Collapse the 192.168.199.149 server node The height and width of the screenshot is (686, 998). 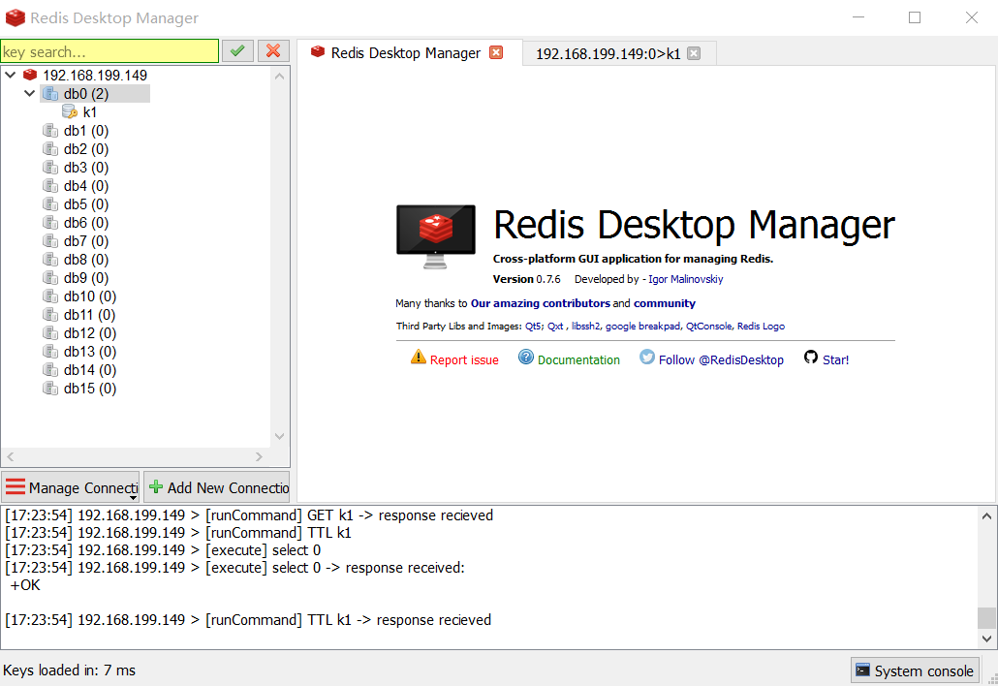[x=11, y=75]
